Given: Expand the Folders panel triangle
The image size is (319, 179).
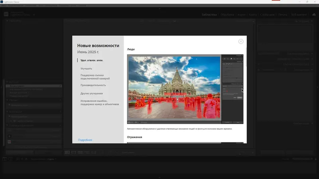Looking at the screenshot, I should click(x=7, y=100).
